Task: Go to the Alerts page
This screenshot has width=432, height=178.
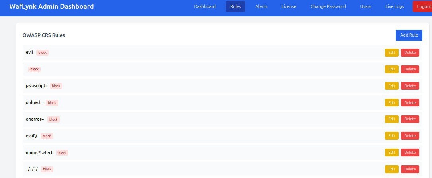Action: pyautogui.click(x=261, y=6)
